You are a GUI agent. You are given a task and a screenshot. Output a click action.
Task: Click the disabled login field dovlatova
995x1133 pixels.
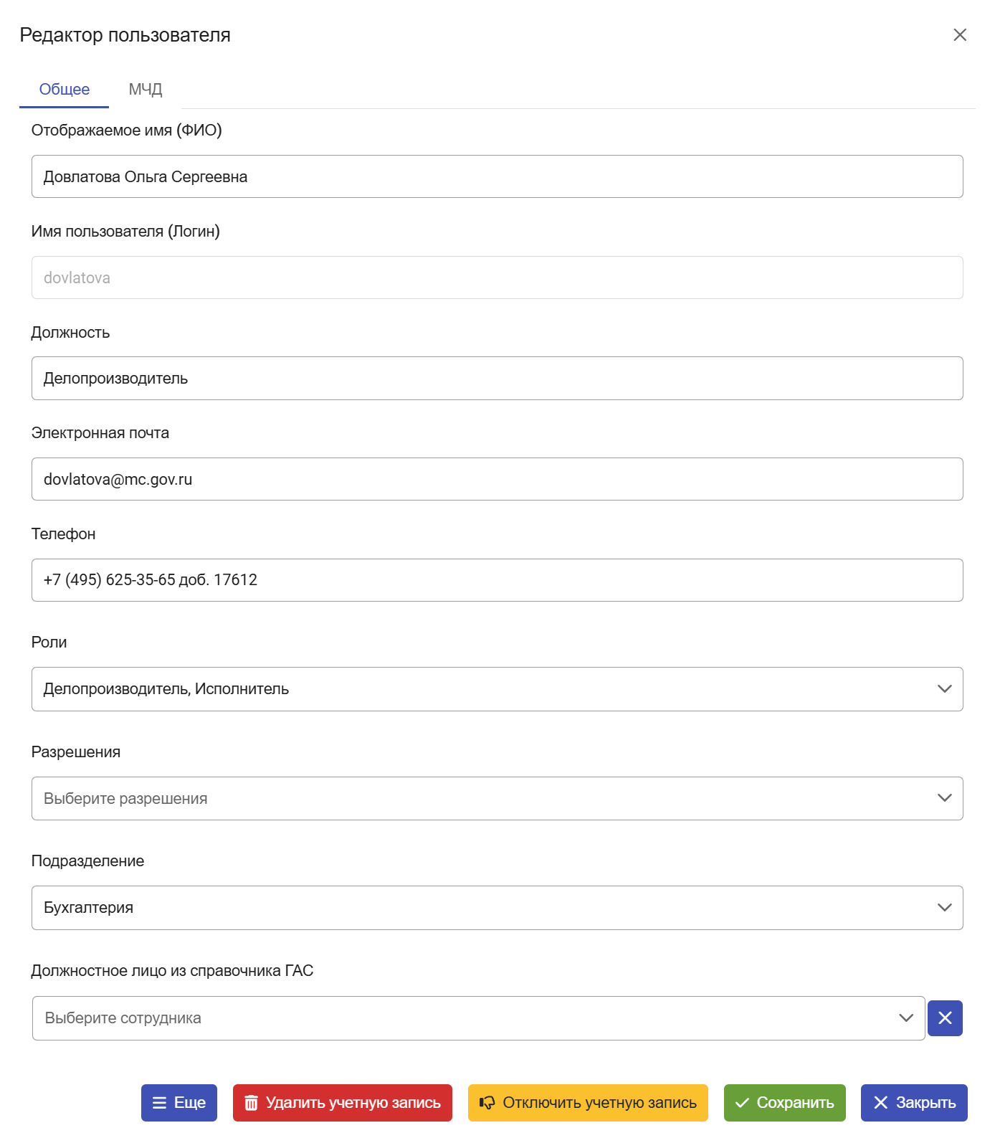497,278
